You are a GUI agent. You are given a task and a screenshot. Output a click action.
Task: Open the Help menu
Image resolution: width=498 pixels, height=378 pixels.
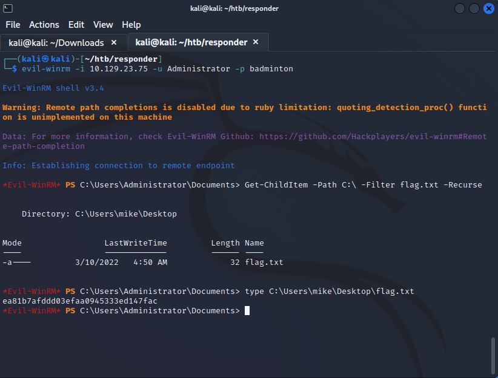pyautogui.click(x=131, y=25)
